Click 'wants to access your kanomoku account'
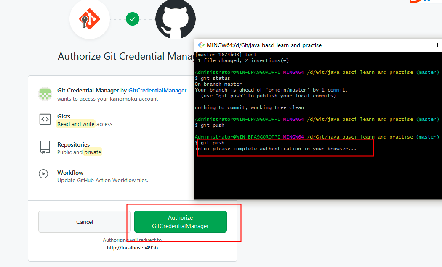This screenshot has height=267, width=442. click(107, 99)
